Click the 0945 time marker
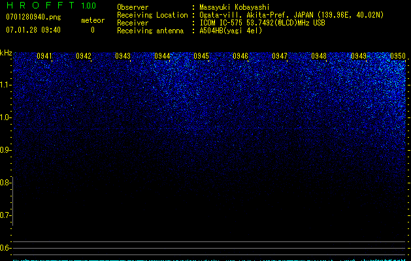Image resolution: width=411 pixels, height=261 pixels. pyautogui.click(x=201, y=56)
